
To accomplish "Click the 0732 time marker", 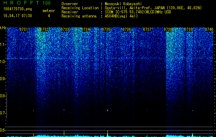I will [44, 29].
